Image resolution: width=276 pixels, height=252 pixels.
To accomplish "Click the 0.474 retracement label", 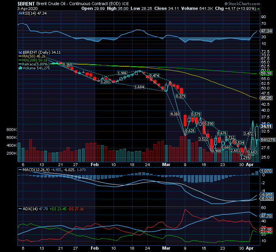I will [154, 76].
